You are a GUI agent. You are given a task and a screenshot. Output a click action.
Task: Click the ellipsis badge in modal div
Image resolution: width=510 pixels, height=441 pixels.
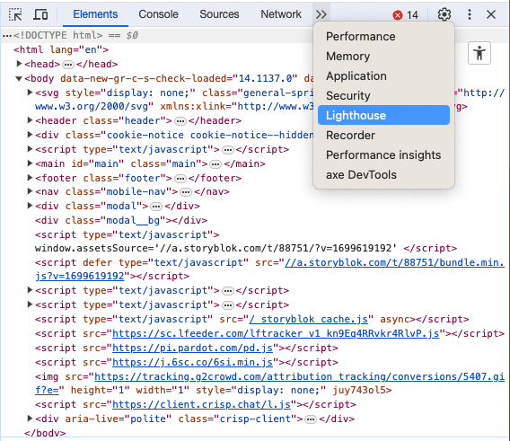(156, 207)
